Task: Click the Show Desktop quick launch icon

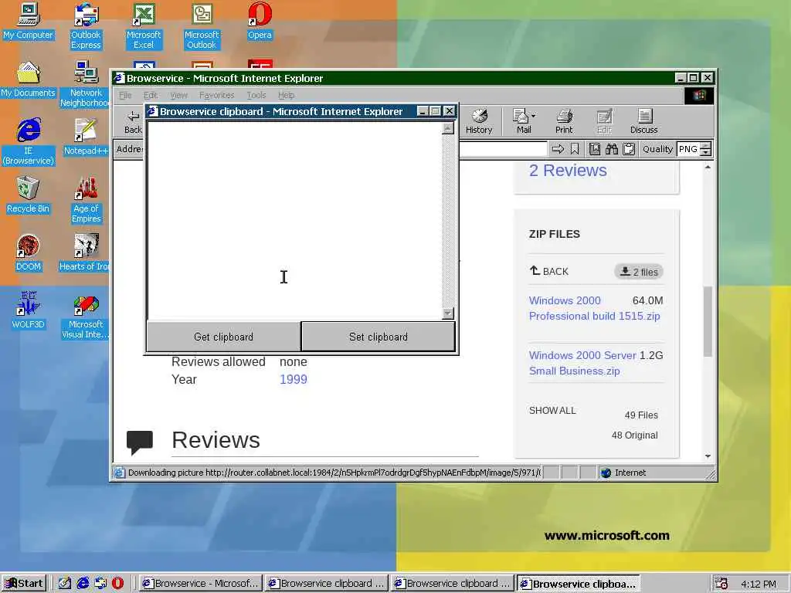Action: click(x=65, y=584)
